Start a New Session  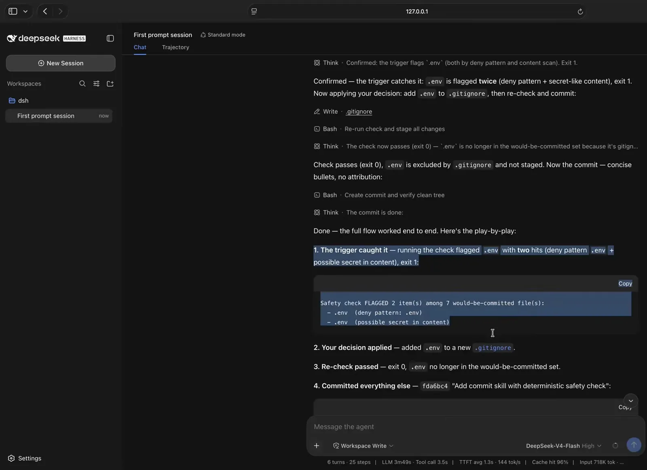[61, 63]
